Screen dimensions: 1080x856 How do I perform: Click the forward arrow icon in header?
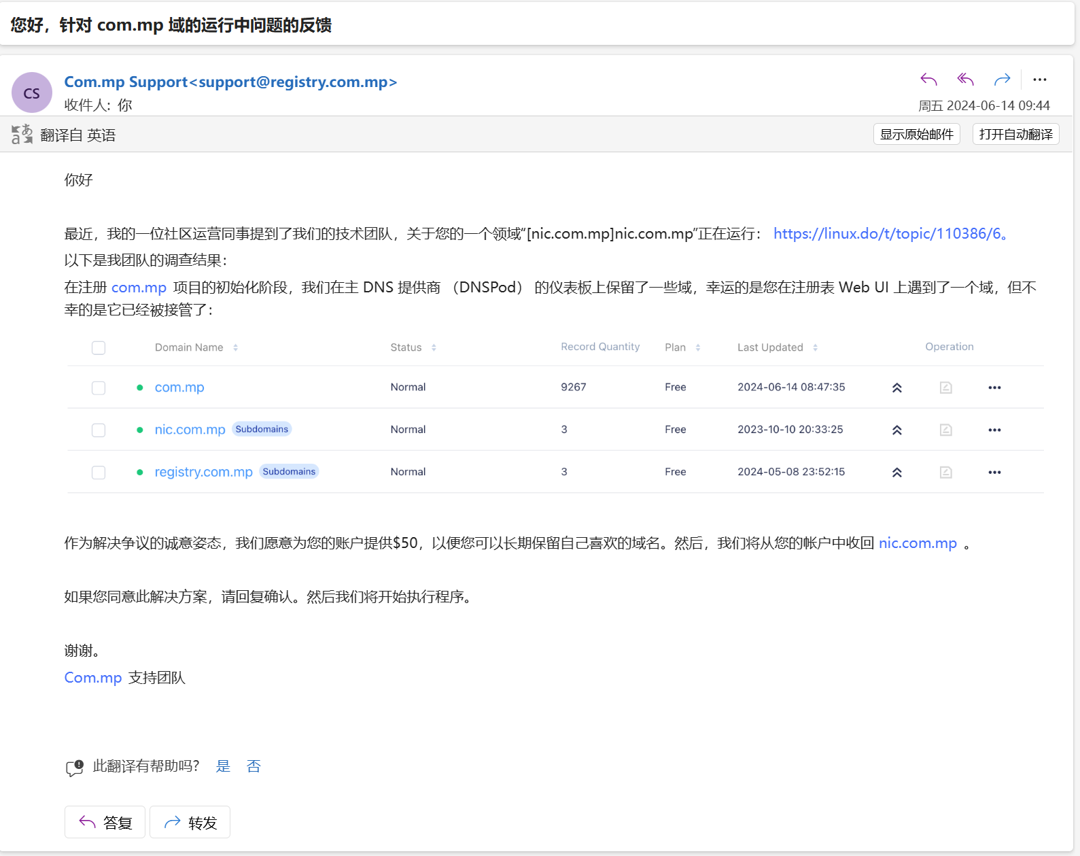coord(1002,80)
